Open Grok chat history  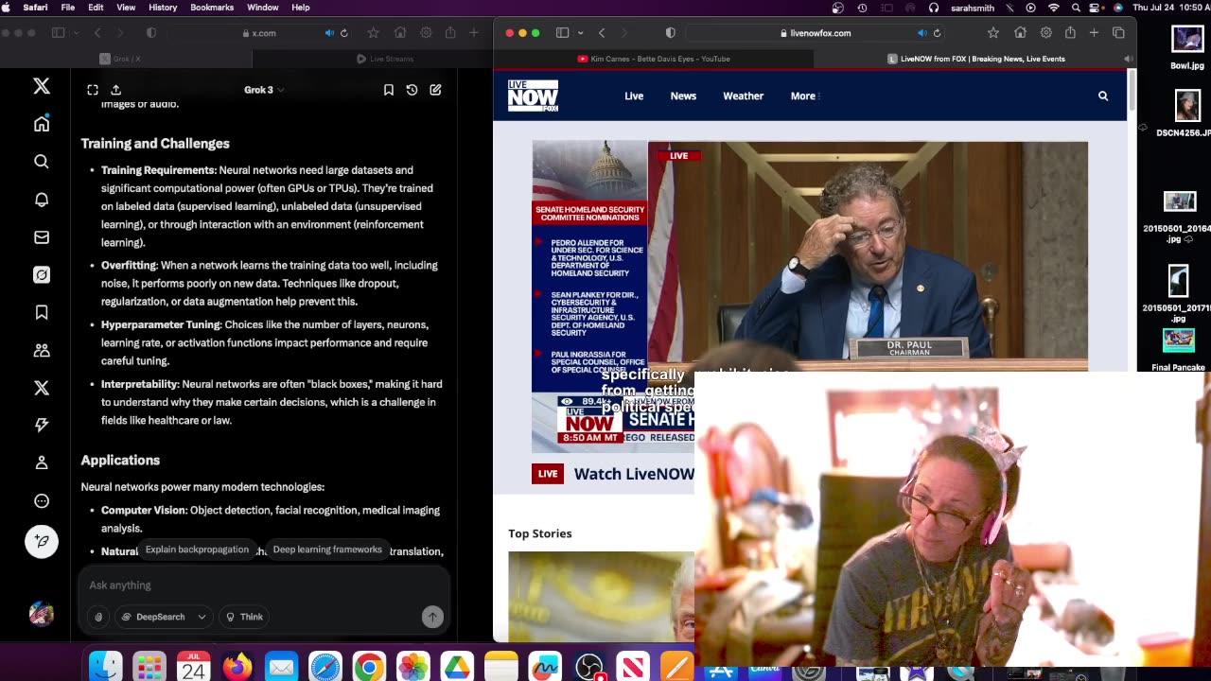point(412,90)
